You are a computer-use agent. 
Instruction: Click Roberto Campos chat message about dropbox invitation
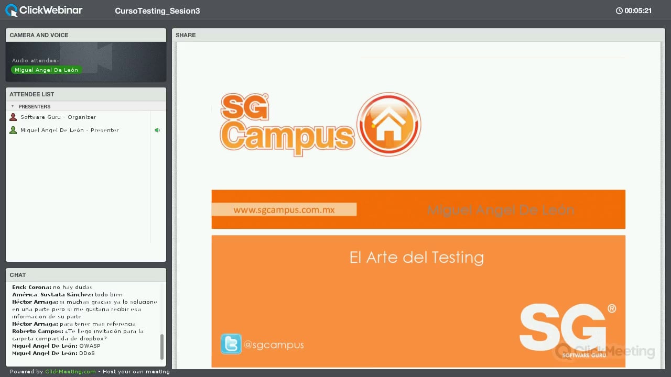(78, 335)
